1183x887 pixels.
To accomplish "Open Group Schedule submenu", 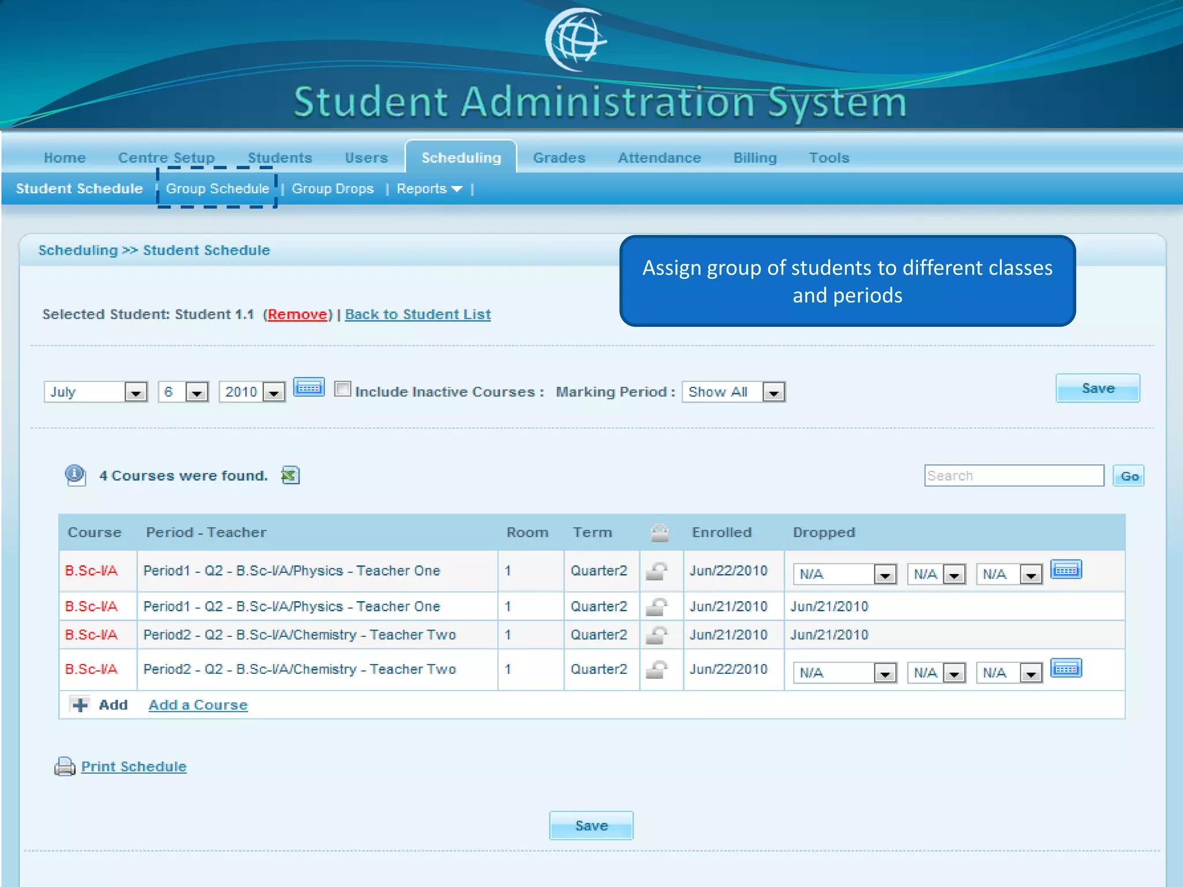I will [x=218, y=189].
